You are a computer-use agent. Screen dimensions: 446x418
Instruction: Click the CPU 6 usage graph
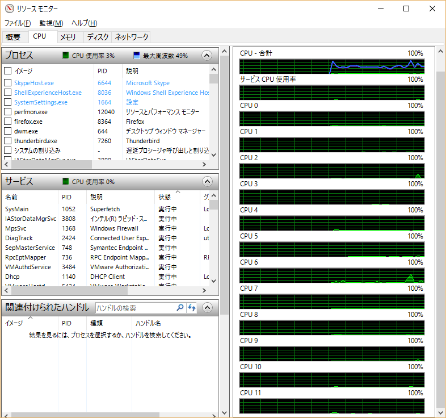click(x=332, y=275)
